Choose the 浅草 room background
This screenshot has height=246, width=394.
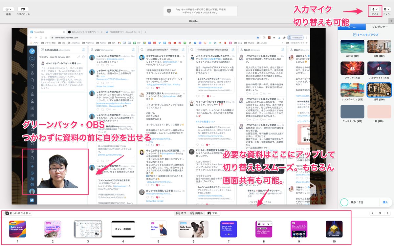click(379, 90)
